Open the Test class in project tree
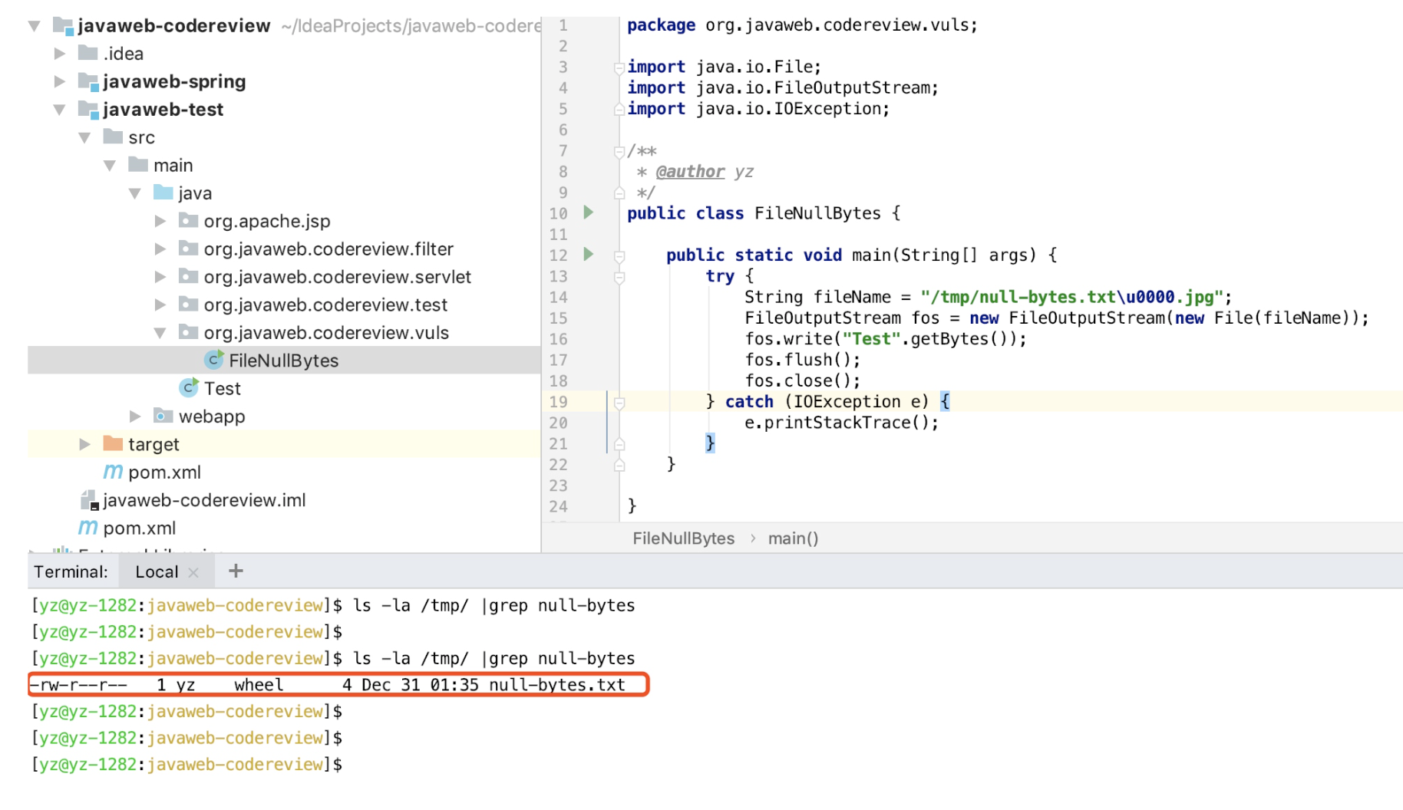The width and height of the screenshot is (1403, 810). 222,389
